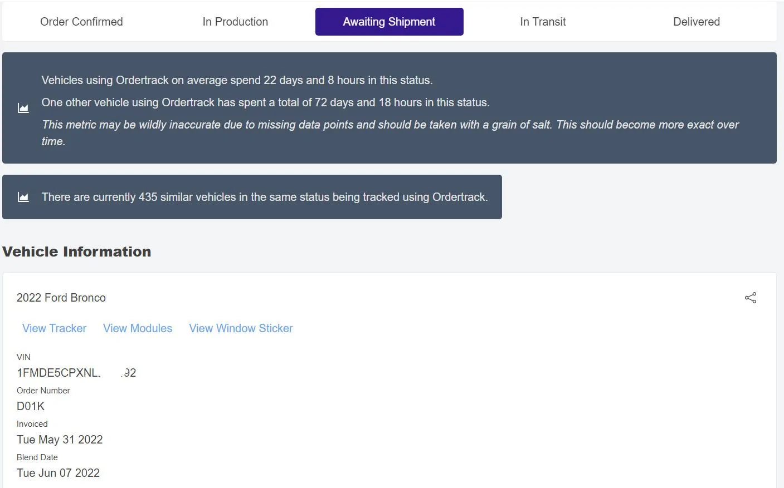Select the In Transit status step
The width and height of the screenshot is (784, 488).
pyautogui.click(x=543, y=22)
